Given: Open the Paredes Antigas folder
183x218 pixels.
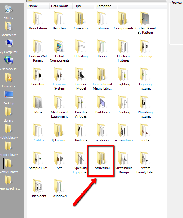Looking at the screenshot, I should click(x=81, y=107).
